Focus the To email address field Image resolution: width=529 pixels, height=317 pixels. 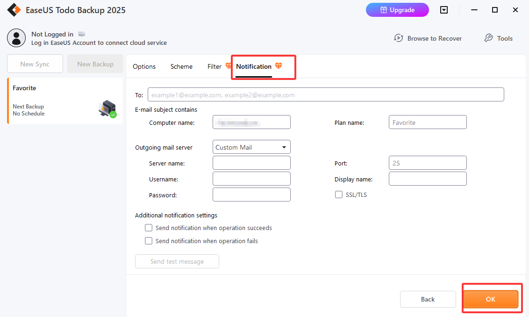326,94
